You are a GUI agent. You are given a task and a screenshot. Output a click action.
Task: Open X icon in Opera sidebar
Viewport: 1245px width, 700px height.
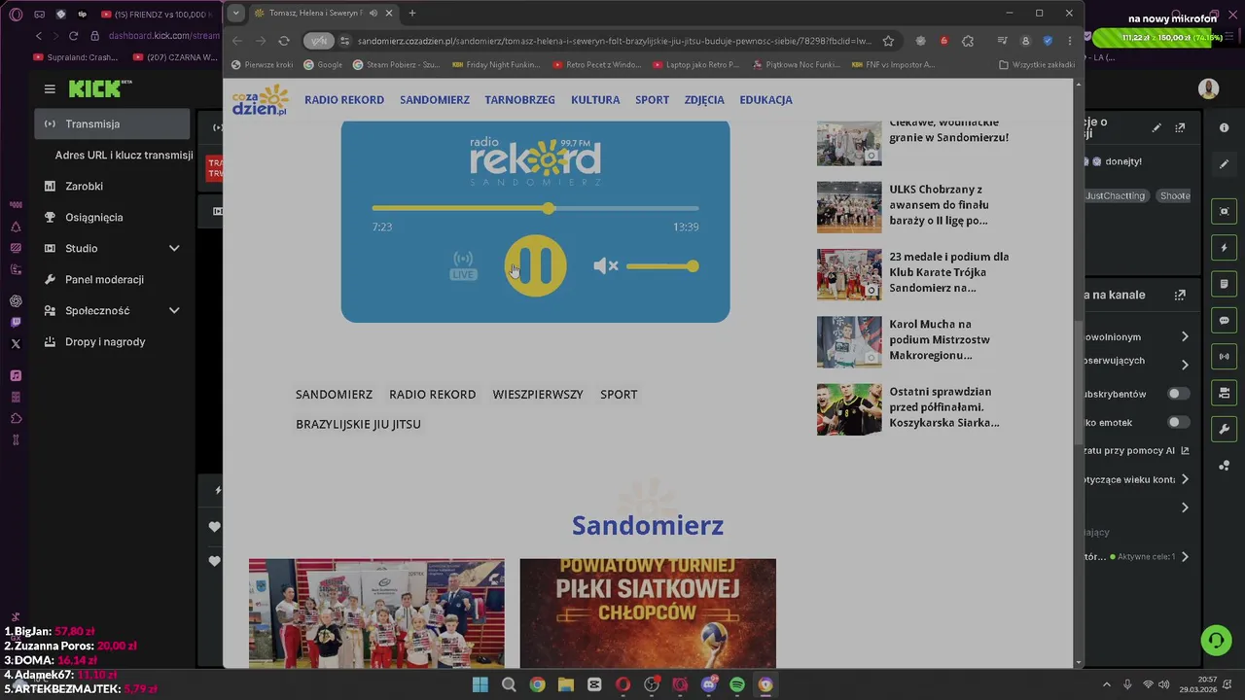[16, 344]
